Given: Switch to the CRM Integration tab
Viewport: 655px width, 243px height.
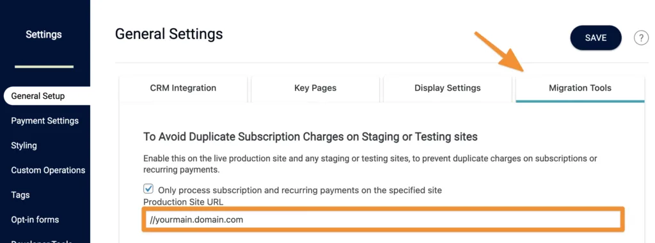Looking at the screenshot, I should (183, 88).
